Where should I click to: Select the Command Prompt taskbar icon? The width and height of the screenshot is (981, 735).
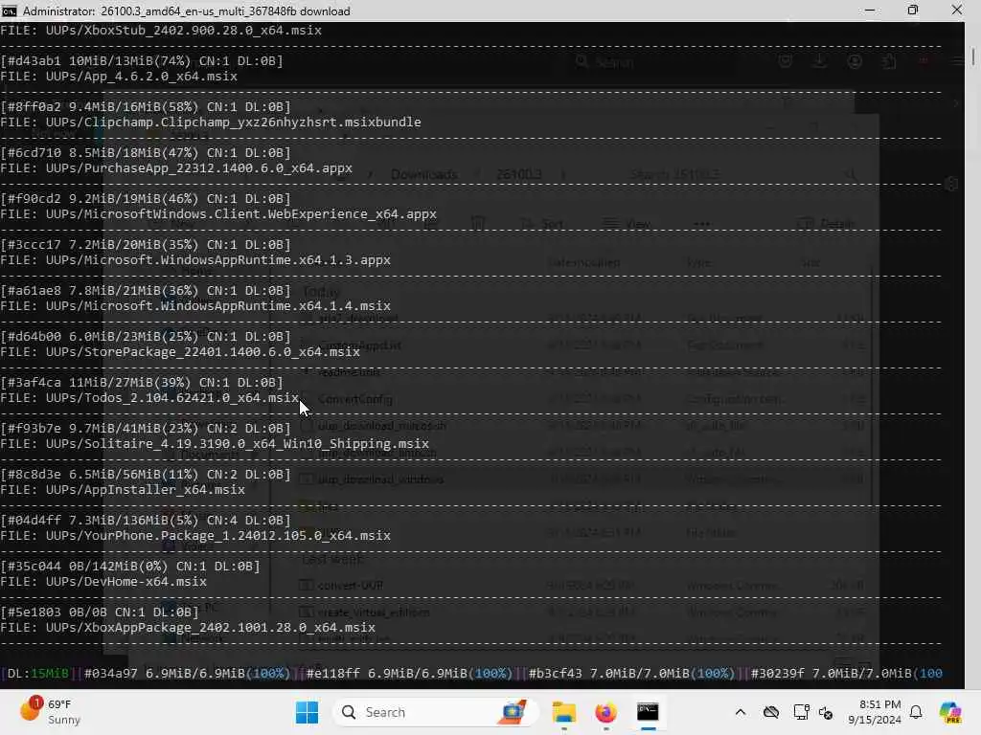[x=648, y=712]
